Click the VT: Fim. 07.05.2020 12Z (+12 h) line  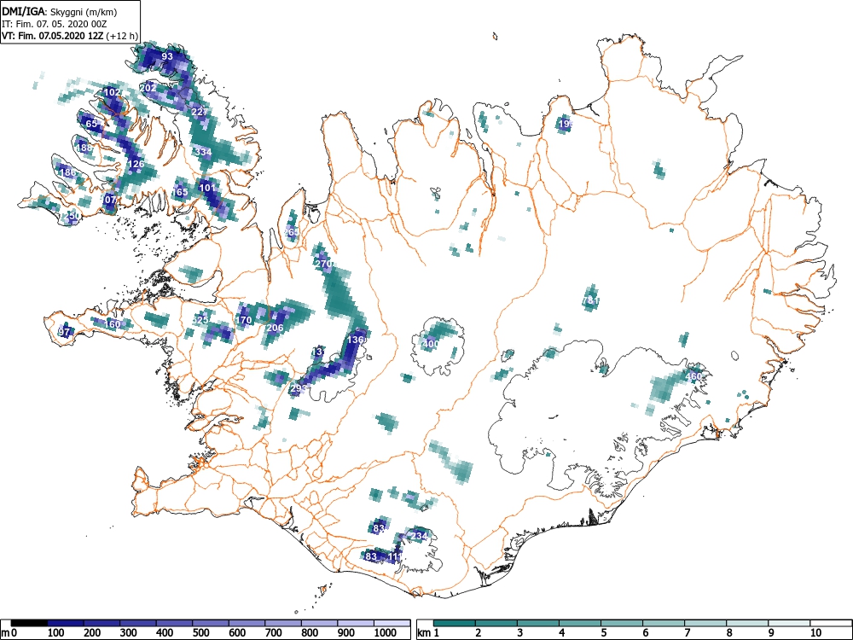tap(70, 36)
